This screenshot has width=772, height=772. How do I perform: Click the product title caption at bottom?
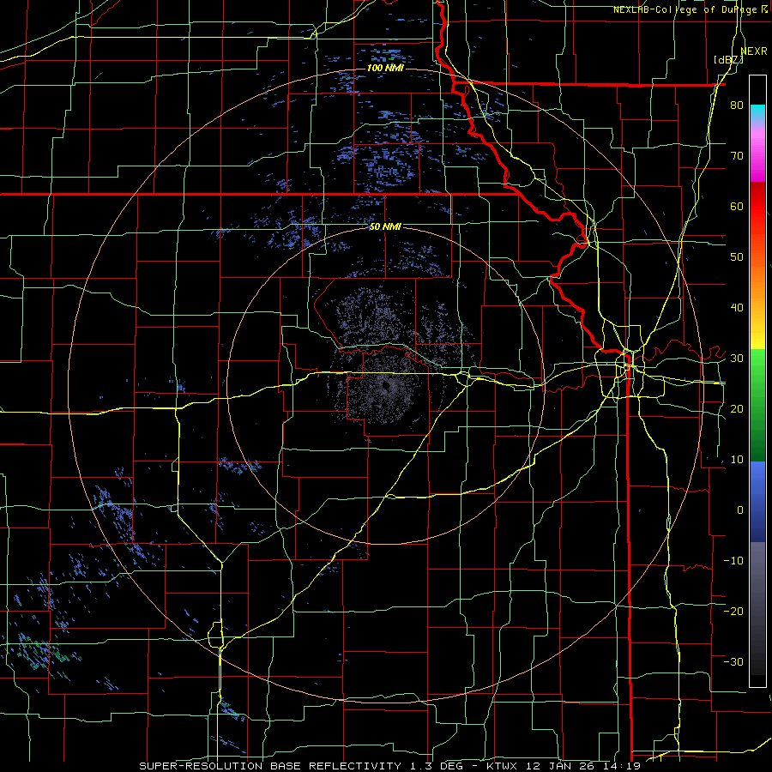[x=390, y=766]
